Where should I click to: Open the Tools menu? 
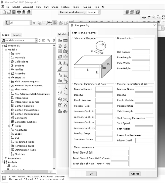(x=76, y=7)
